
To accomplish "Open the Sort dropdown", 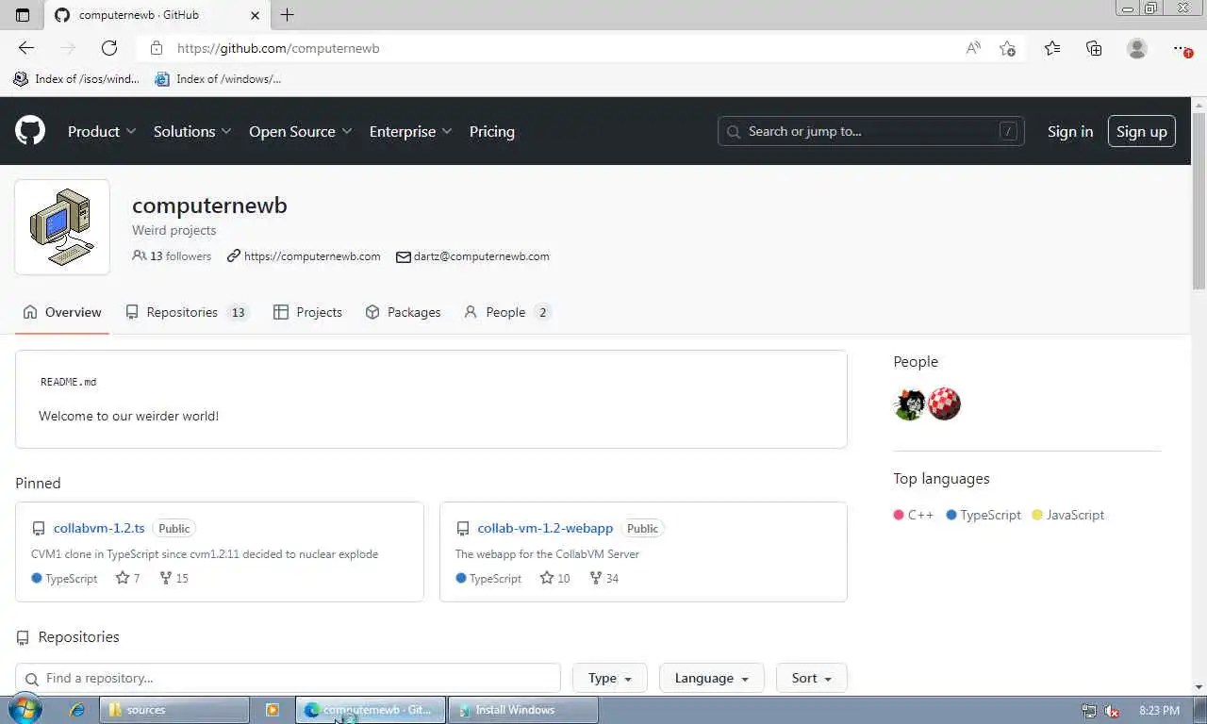I will (x=811, y=678).
